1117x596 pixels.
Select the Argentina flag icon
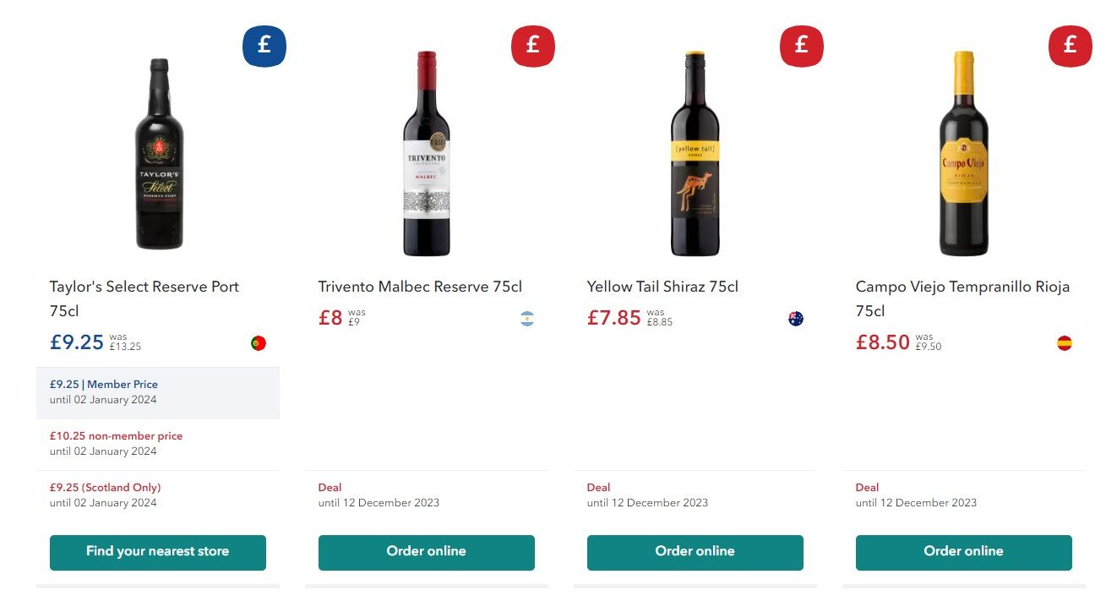(526, 319)
